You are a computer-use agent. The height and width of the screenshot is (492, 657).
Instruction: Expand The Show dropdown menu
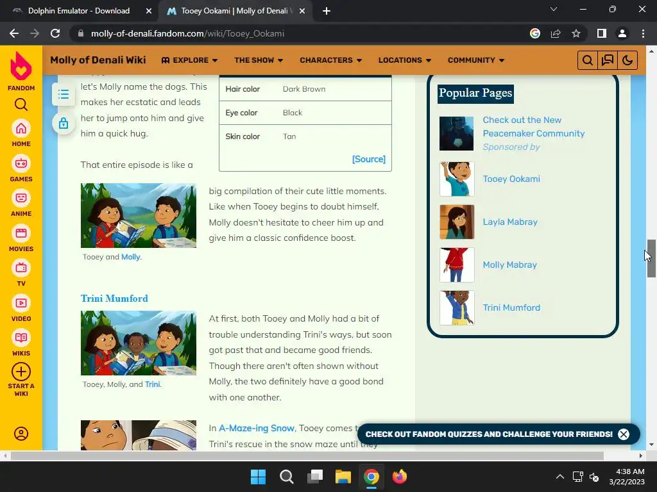tap(259, 60)
